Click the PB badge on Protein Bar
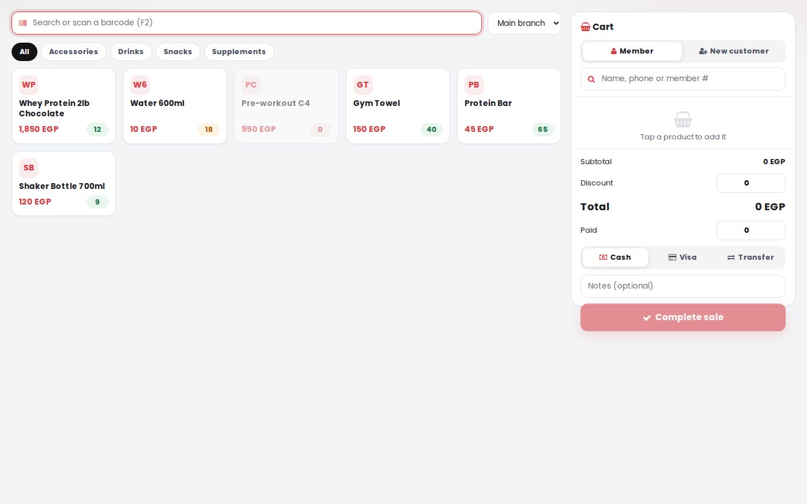The image size is (807, 504). [474, 85]
